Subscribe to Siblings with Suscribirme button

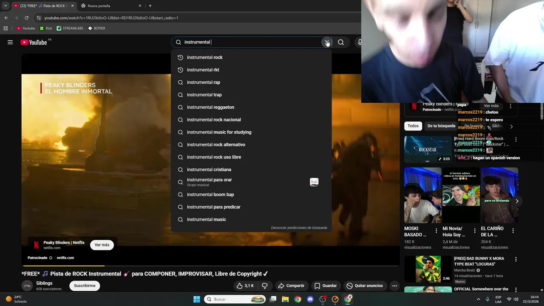coord(85,286)
